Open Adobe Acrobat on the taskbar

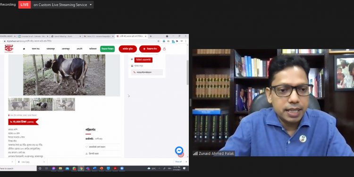pyautogui.click(x=115, y=169)
